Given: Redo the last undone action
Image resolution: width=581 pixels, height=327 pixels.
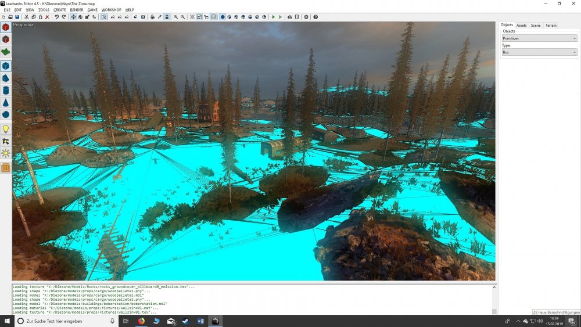Looking at the screenshot, I should tap(64, 17).
